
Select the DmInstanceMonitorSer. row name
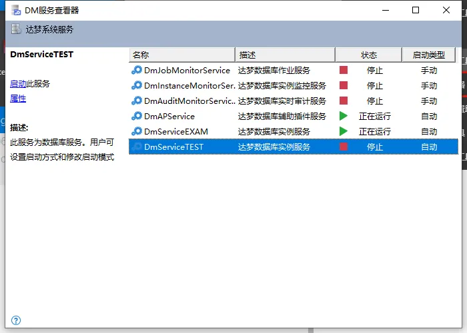(x=189, y=86)
